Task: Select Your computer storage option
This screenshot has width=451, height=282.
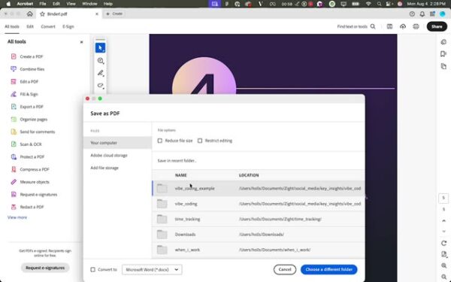Action: (x=117, y=143)
